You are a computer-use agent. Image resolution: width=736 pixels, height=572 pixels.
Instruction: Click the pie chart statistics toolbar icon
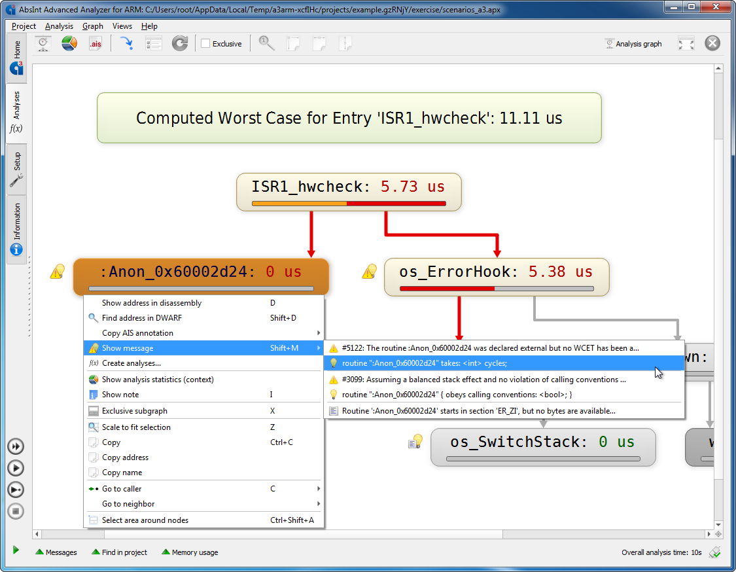tap(69, 44)
